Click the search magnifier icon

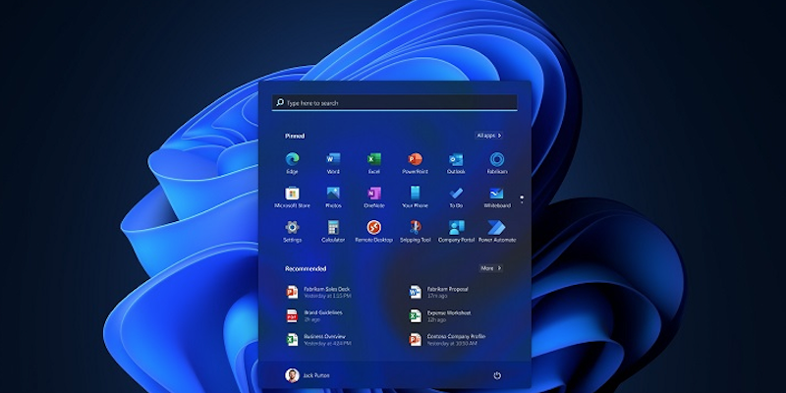(280, 103)
